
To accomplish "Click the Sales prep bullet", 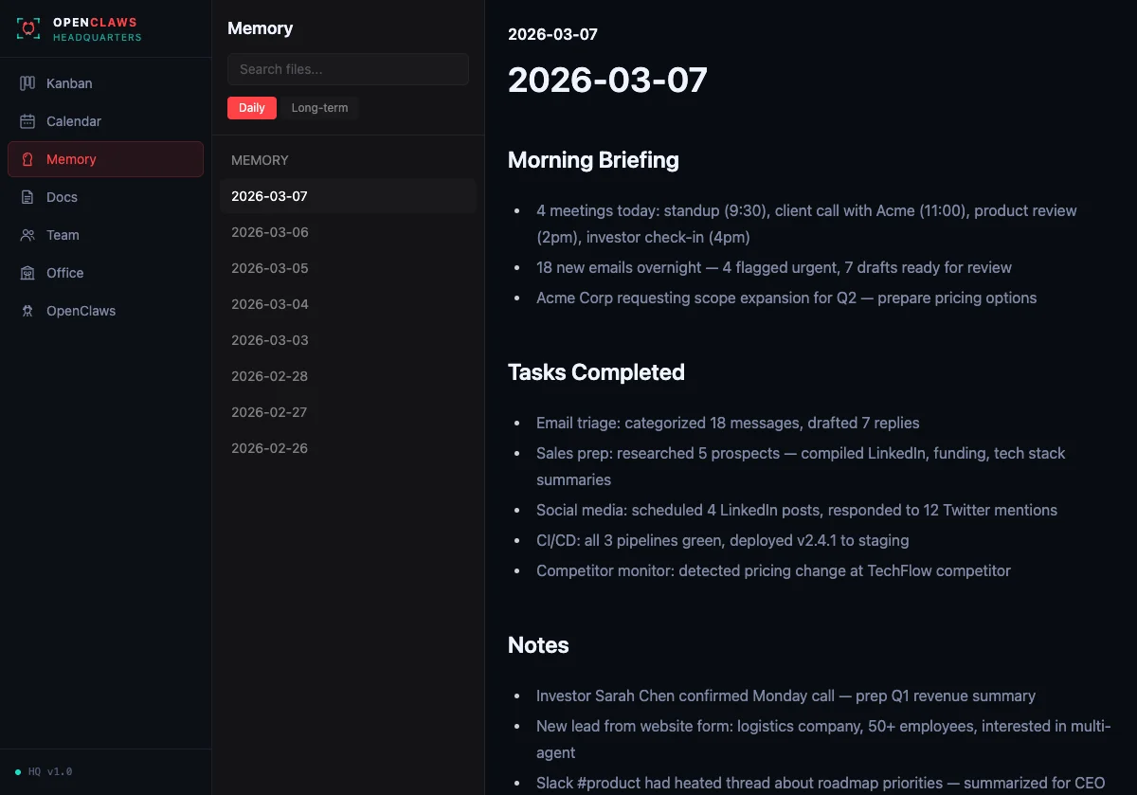I will pyautogui.click(x=801, y=466).
